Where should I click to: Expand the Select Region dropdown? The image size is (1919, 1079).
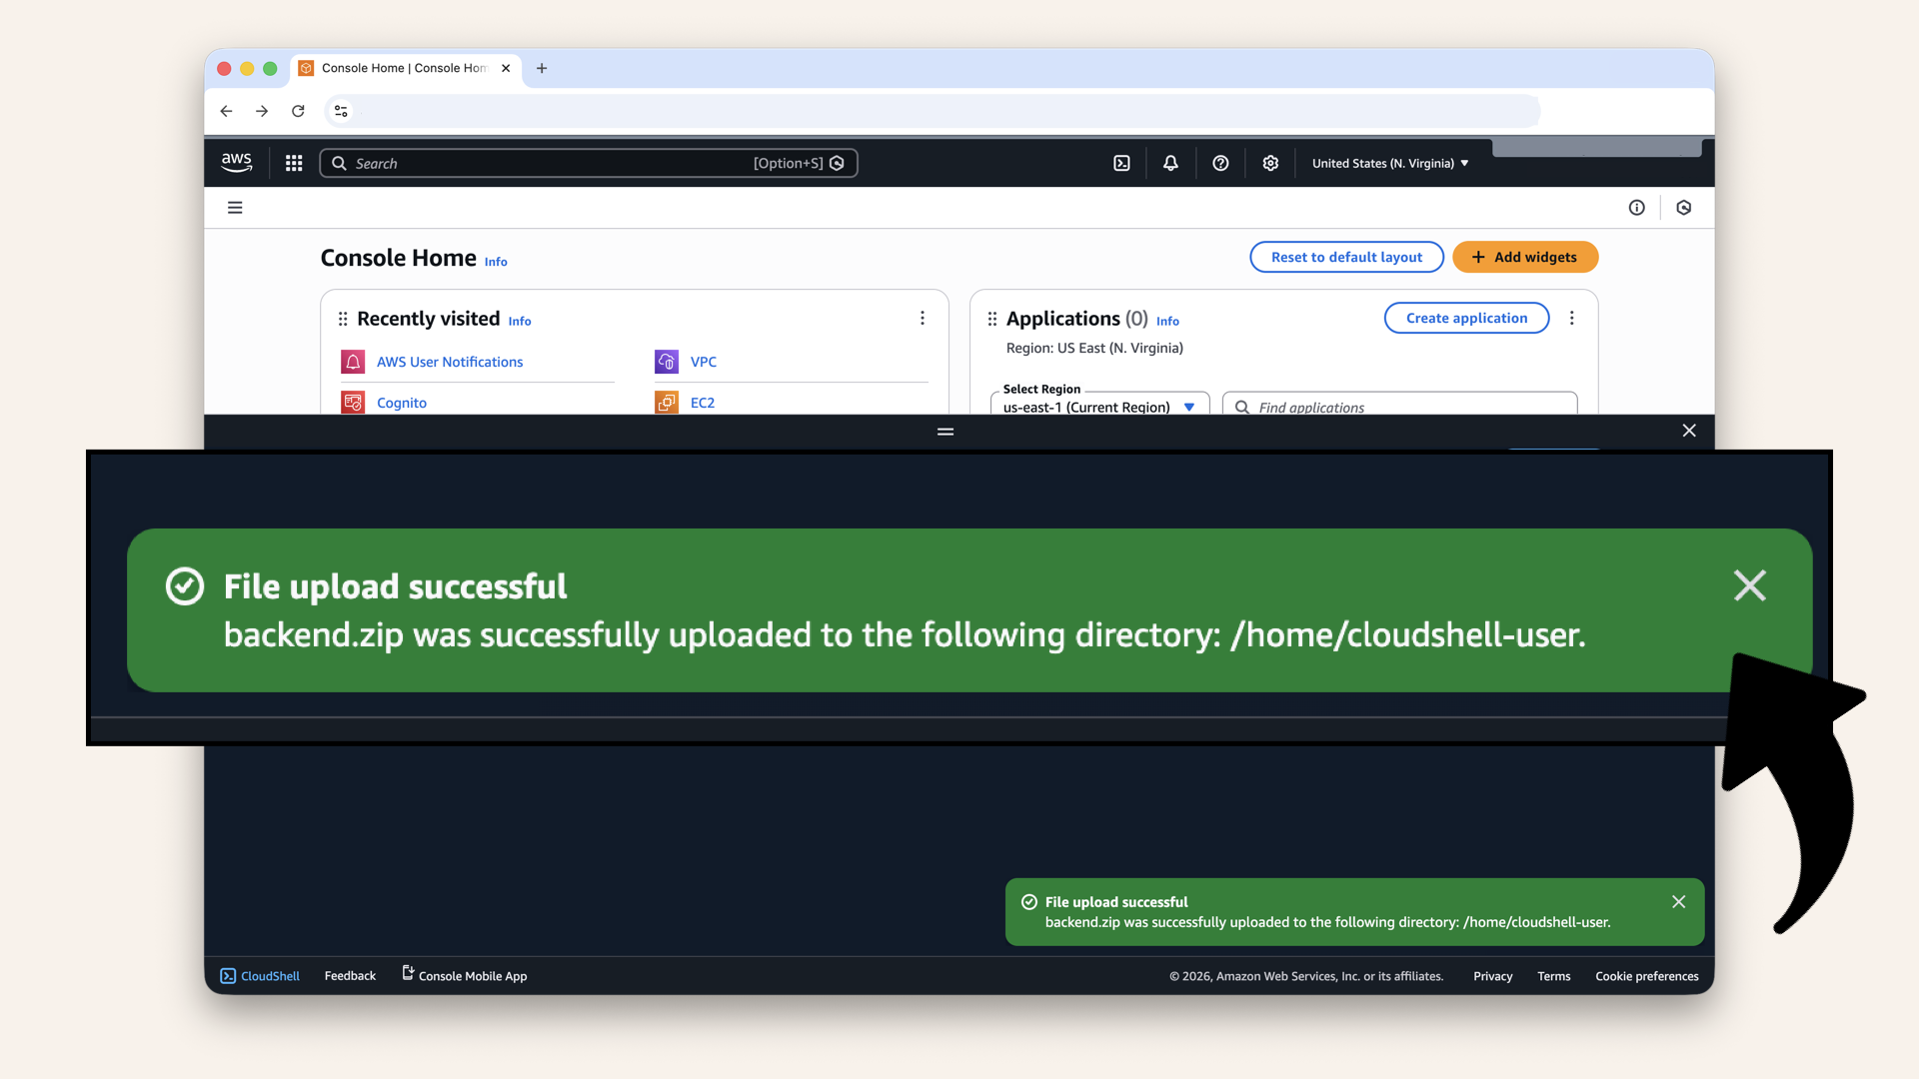pyautogui.click(x=1099, y=406)
